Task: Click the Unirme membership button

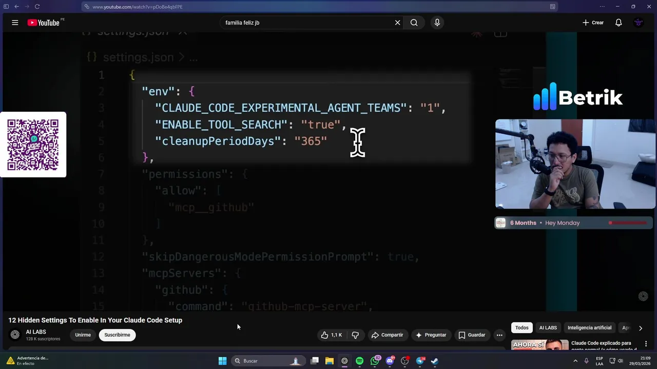Action: point(83,335)
